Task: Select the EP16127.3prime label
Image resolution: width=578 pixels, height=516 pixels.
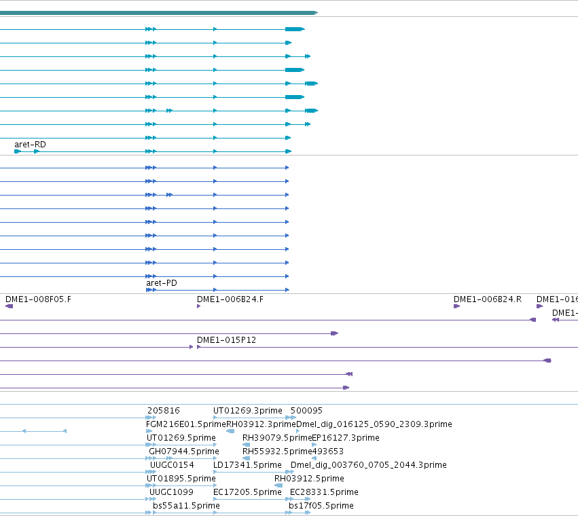Action: 346,438
